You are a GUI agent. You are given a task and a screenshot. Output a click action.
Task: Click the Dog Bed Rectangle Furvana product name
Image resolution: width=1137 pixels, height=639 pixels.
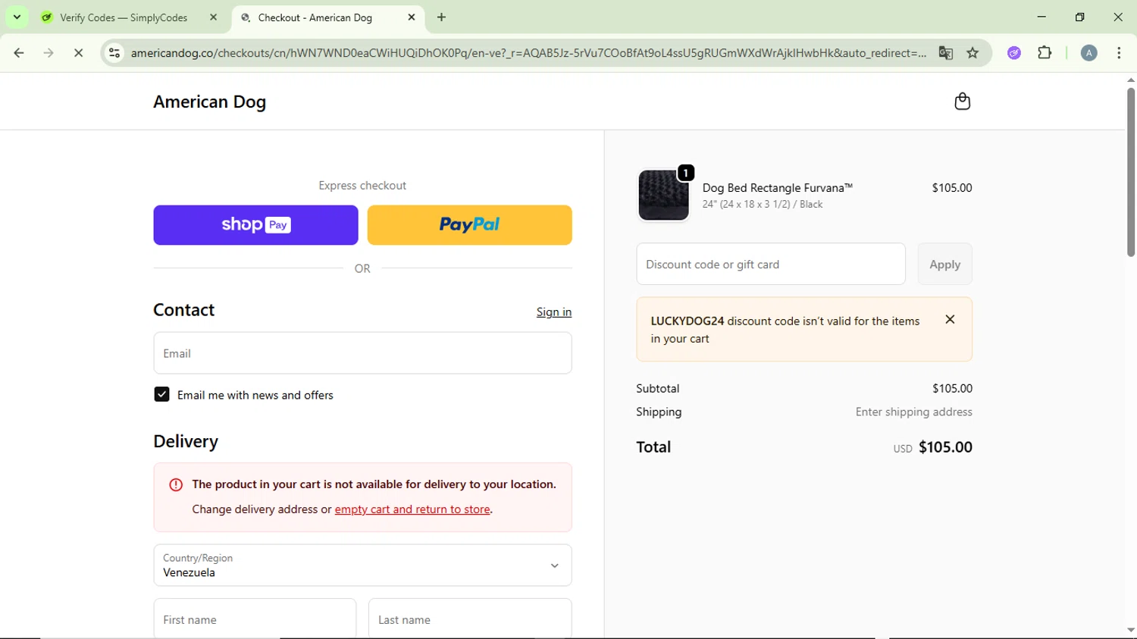777,188
